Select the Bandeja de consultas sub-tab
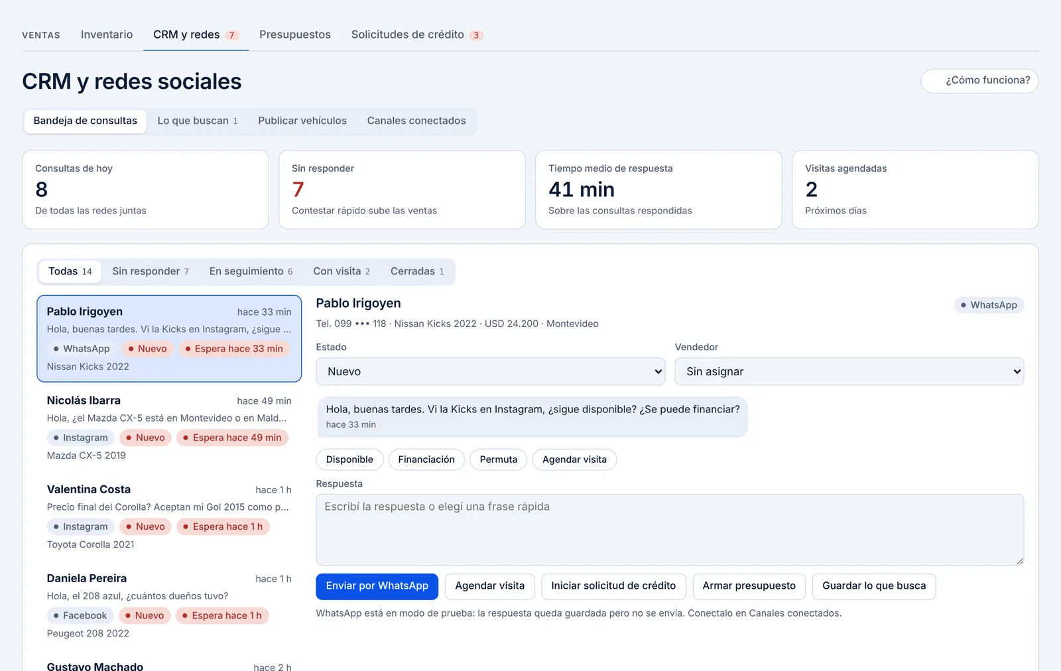This screenshot has width=1061, height=671. coord(86,121)
